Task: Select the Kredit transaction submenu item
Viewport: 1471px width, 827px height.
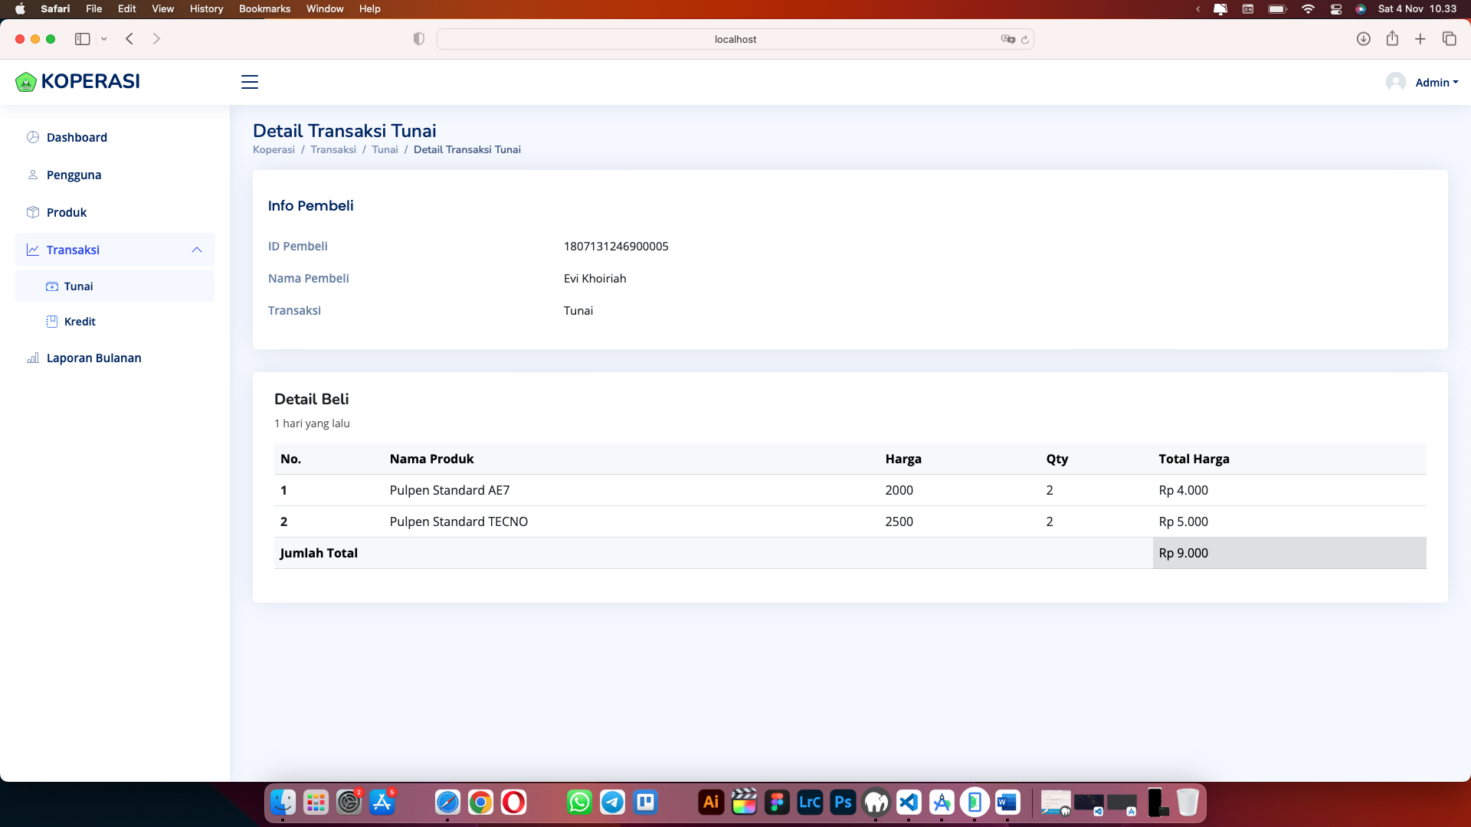Action: click(80, 322)
